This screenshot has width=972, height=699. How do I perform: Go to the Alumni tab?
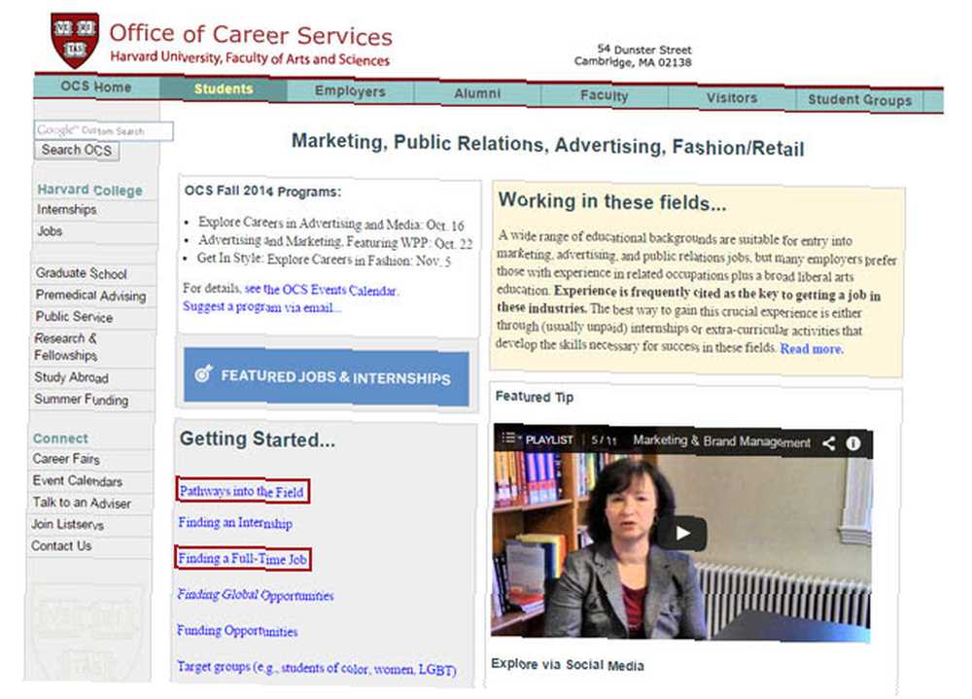click(x=476, y=93)
